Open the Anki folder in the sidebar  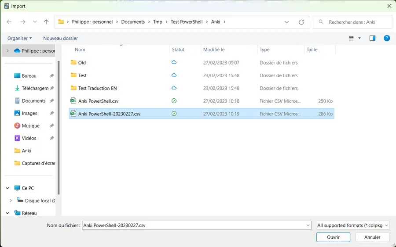pos(23,150)
